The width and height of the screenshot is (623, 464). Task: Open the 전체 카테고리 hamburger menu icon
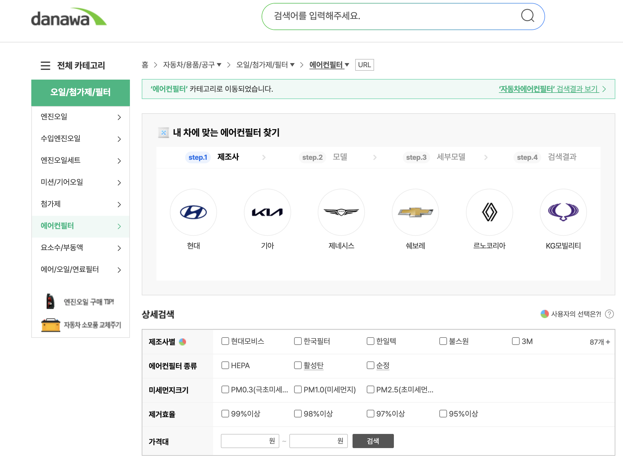[45, 65]
